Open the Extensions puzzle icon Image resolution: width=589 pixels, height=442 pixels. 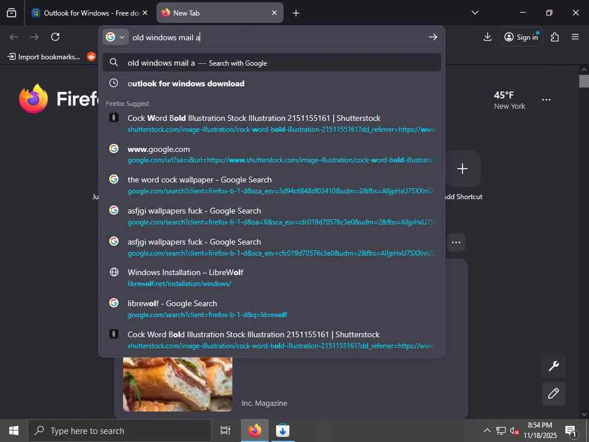[554, 37]
